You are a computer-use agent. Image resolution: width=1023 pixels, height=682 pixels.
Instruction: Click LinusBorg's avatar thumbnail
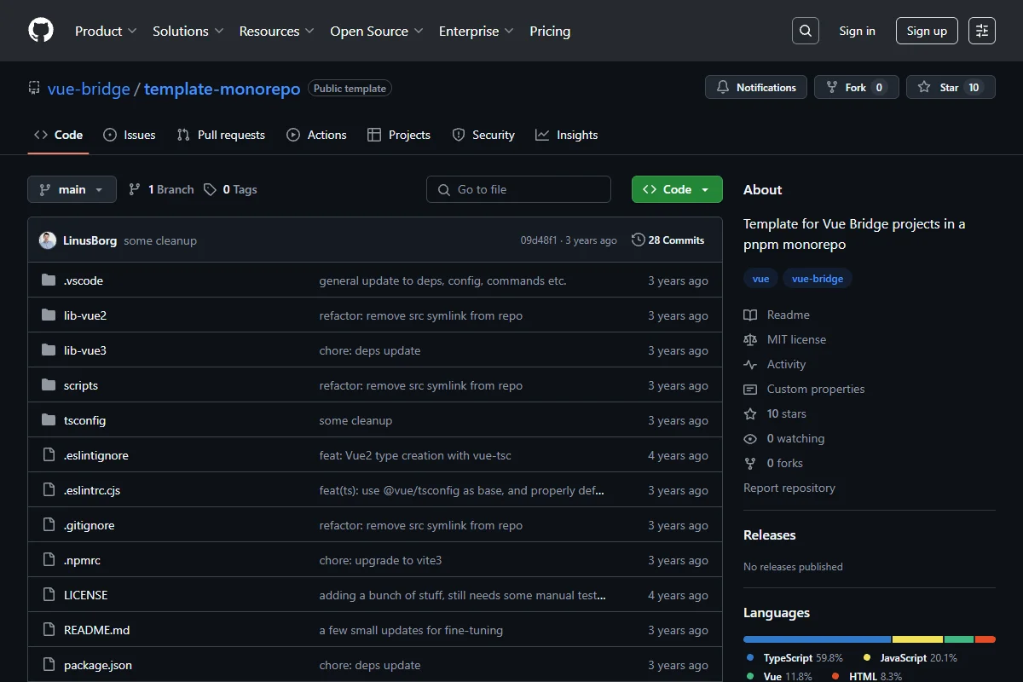(x=48, y=240)
